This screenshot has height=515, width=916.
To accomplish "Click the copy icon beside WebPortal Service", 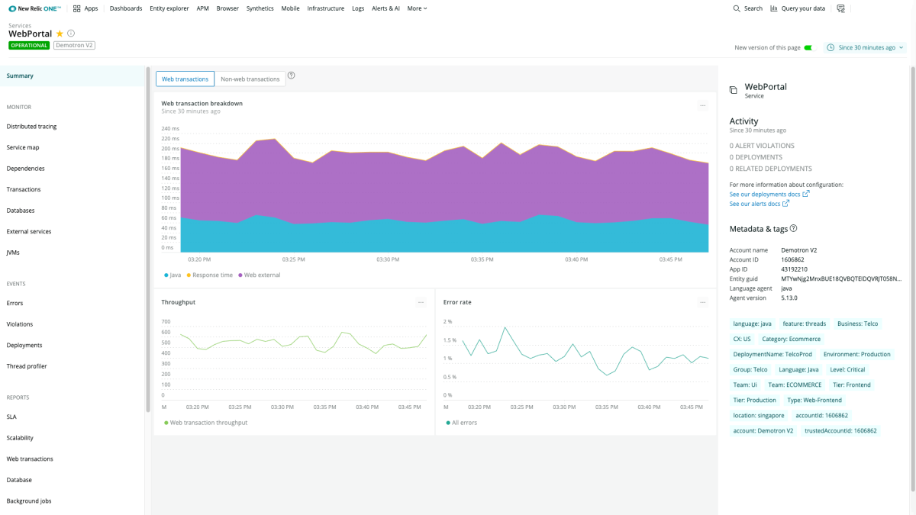I will 734,90.
